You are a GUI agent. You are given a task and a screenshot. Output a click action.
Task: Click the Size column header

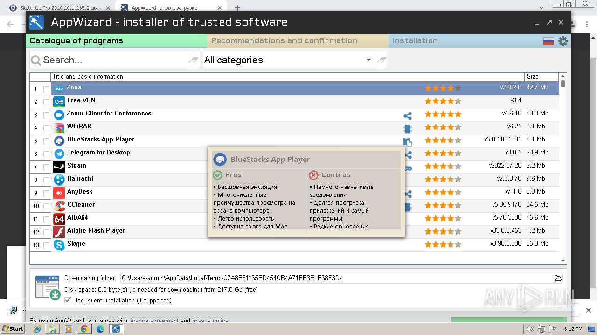coord(541,77)
